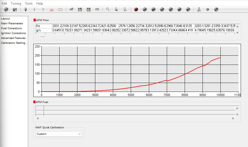Click AFM Flow table scroll down arrow
This screenshot has height=147, width=248.
237,33
